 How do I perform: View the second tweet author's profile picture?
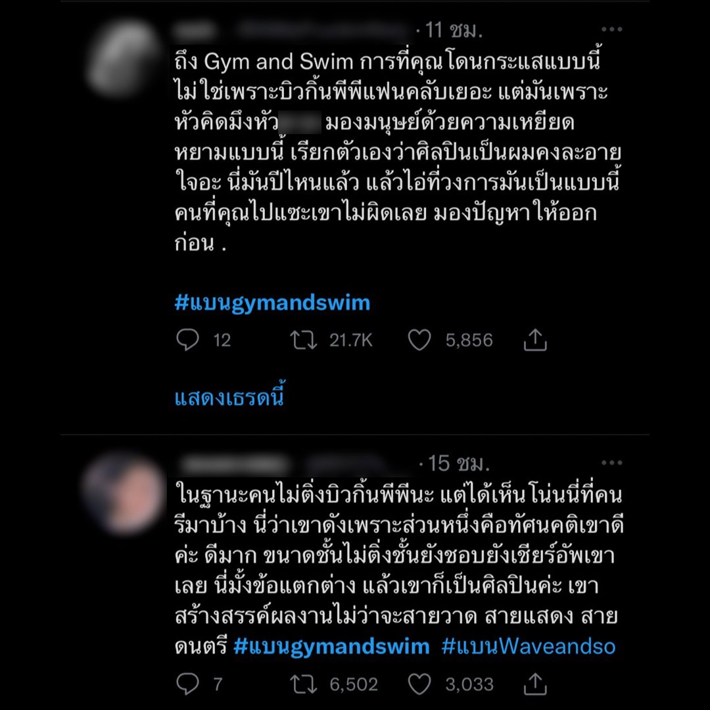(x=124, y=494)
